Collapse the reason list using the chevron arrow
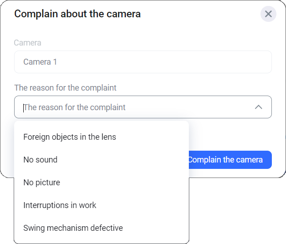The width and height of the screenshot is (286, 244). tap(258, 107)
